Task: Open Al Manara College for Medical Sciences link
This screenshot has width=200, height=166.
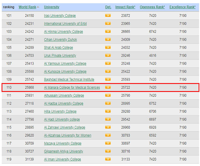Action: (x=72, y=88)
